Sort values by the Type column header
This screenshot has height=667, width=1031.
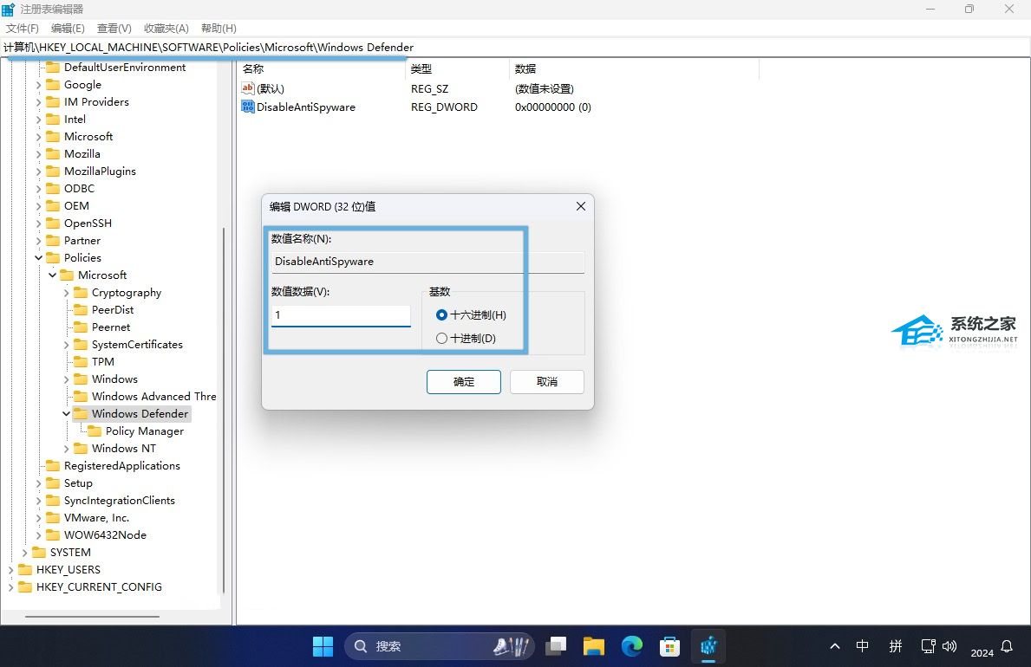[x=459, y=69]
